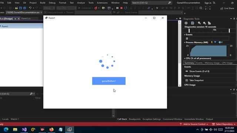
Task: Switch to the Watch 1 tab
Action: click(15, 119)
